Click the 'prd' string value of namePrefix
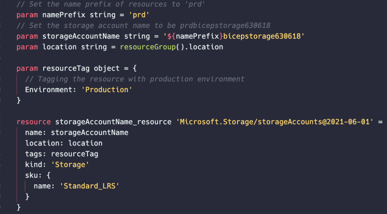This screenshot has height=214, width=387. click(x=139, y=15)
